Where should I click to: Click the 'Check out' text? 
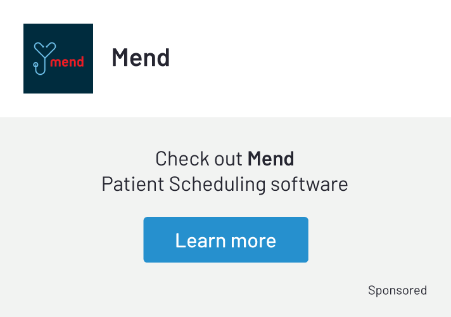click(199, 158)
